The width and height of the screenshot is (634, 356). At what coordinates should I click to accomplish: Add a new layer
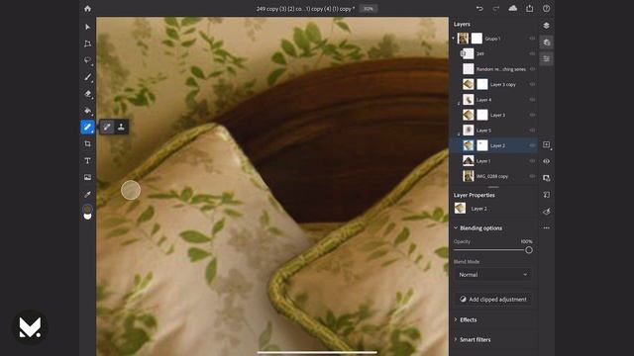tap(546, 144)
